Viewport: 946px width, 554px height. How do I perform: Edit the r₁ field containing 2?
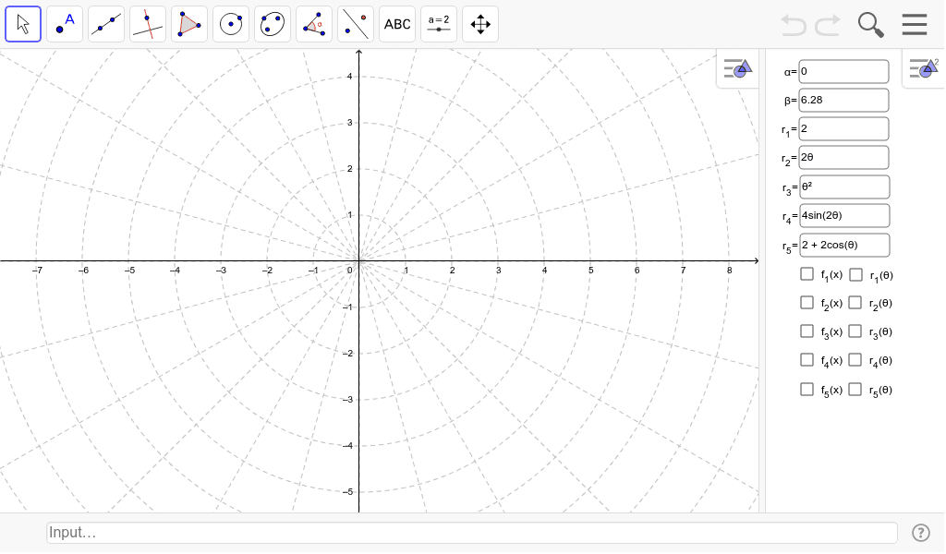pos(843,129)
